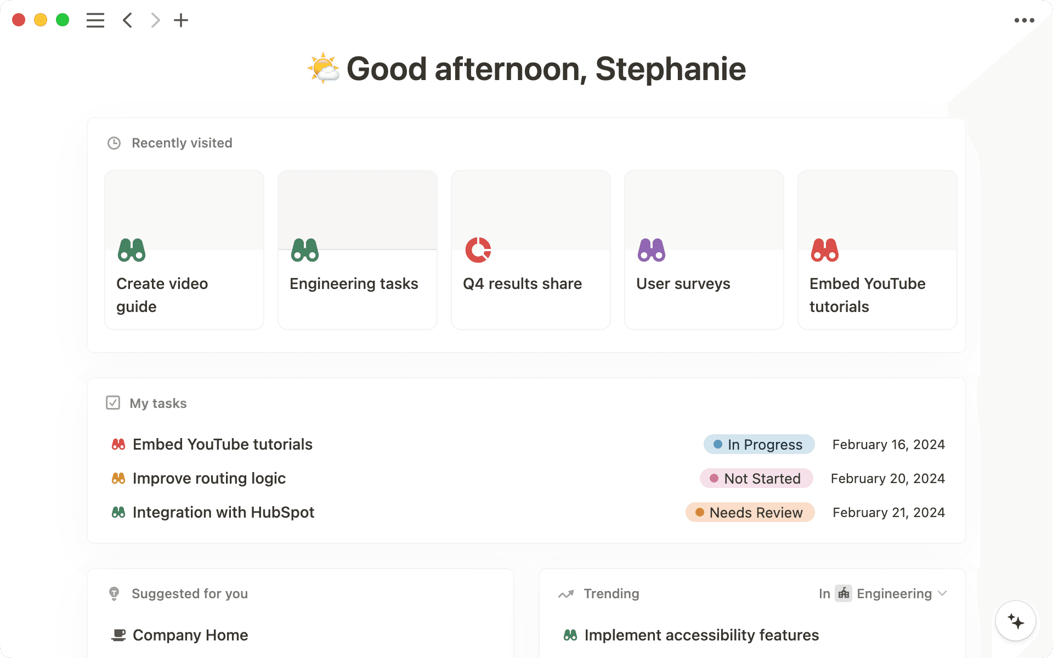The height and width of the screenshot is (658, 1053).
Task: Click the February 16, 2024 due date
Action: pos(888,445)
